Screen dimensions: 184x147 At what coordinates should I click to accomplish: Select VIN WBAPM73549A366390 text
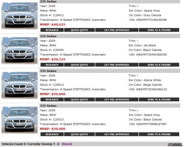148,54
